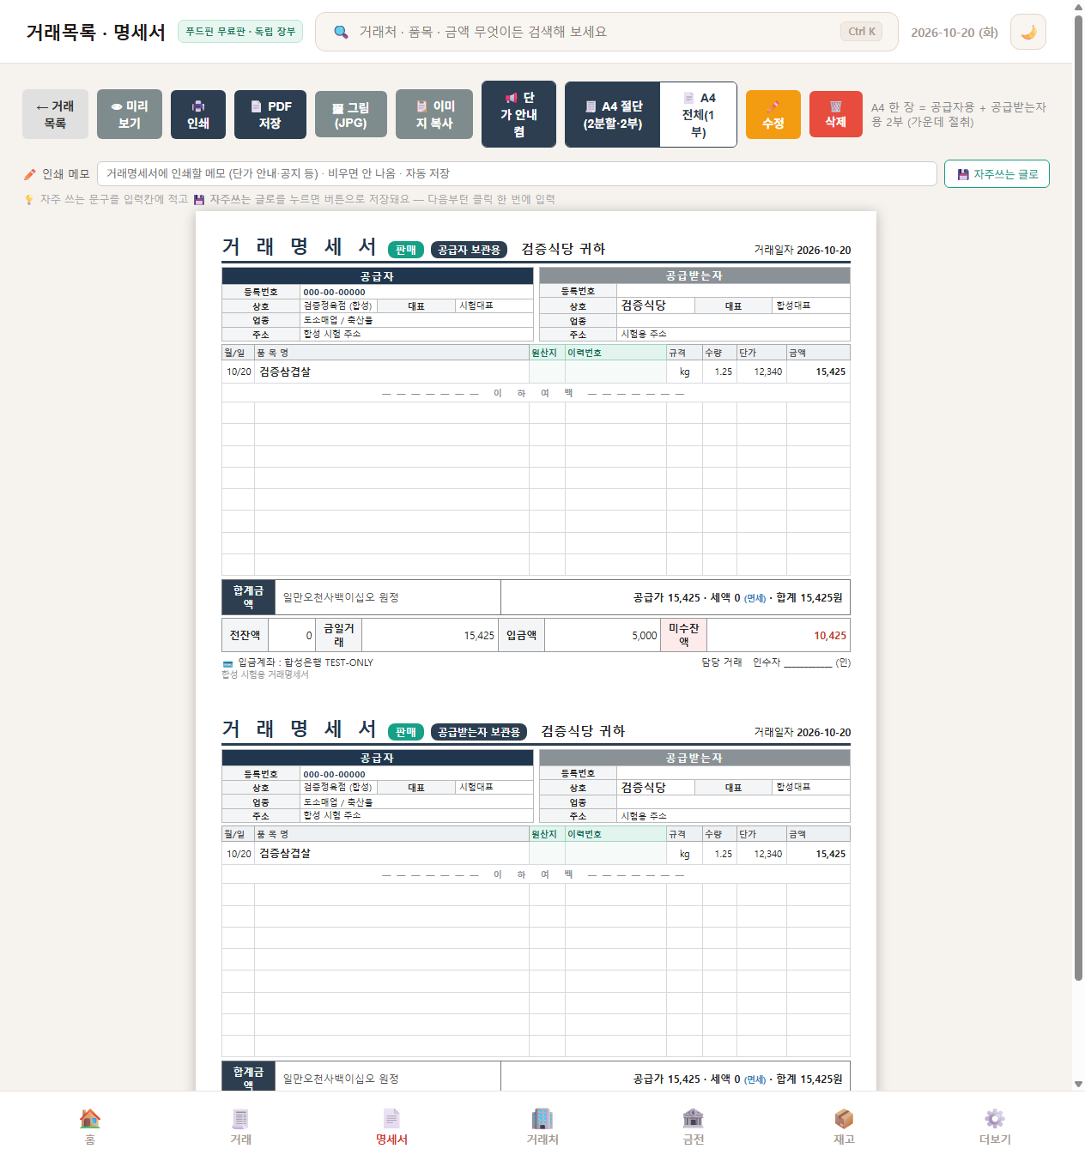The width and height of the screenshot is (1085, 1161).
Task: Click the Ctrl K shortcut badge
Action: click(x=862, y=32)
